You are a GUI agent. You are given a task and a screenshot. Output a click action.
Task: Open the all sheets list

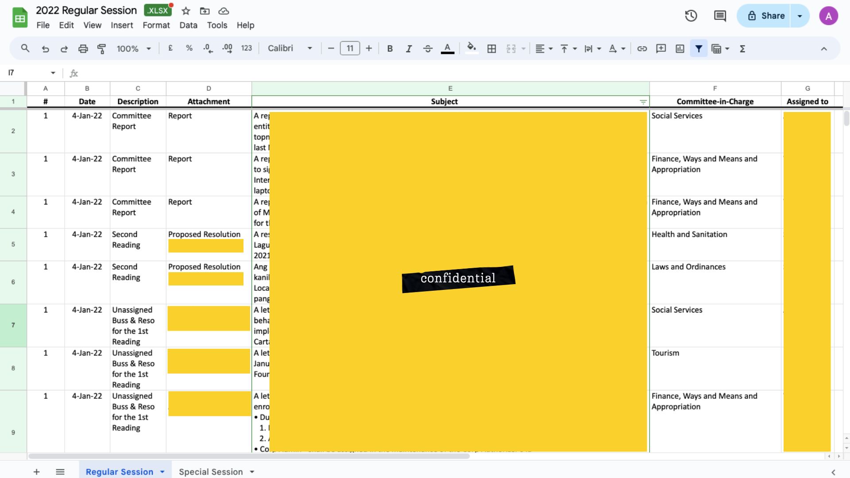point(60,472)
